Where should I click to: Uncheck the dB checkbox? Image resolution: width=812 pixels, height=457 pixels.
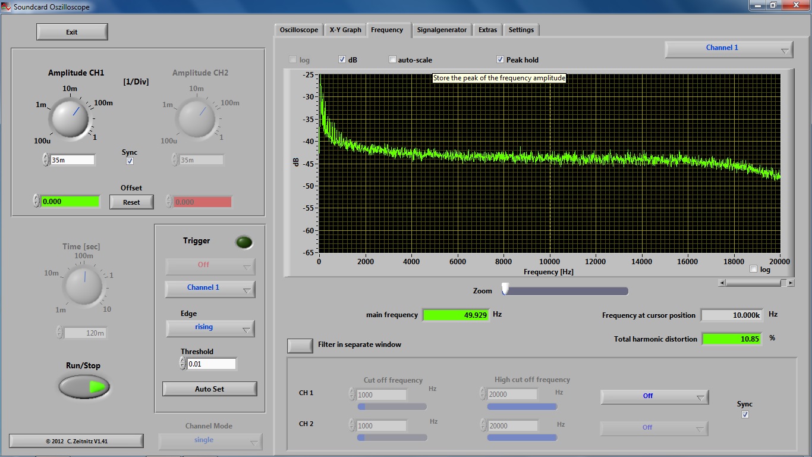point(342,60)
